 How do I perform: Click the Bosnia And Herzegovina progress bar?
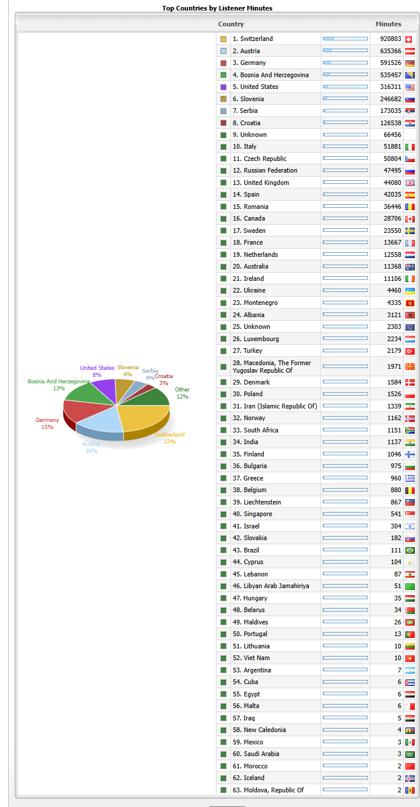[x=345, y=75]
